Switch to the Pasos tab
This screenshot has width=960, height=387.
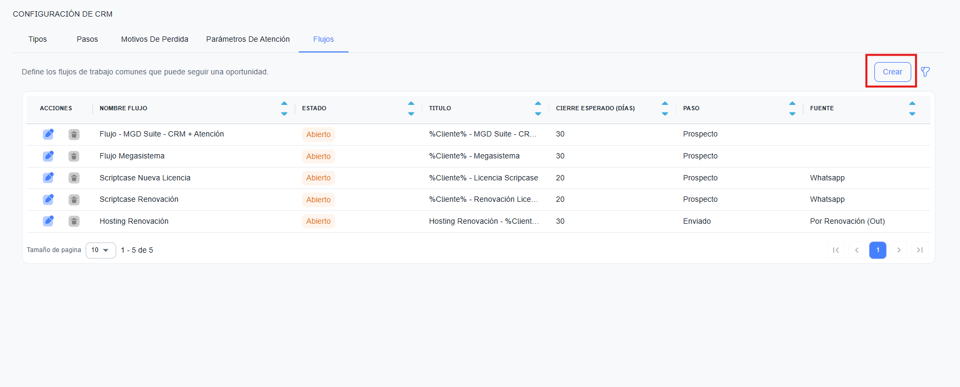(87, 39)
